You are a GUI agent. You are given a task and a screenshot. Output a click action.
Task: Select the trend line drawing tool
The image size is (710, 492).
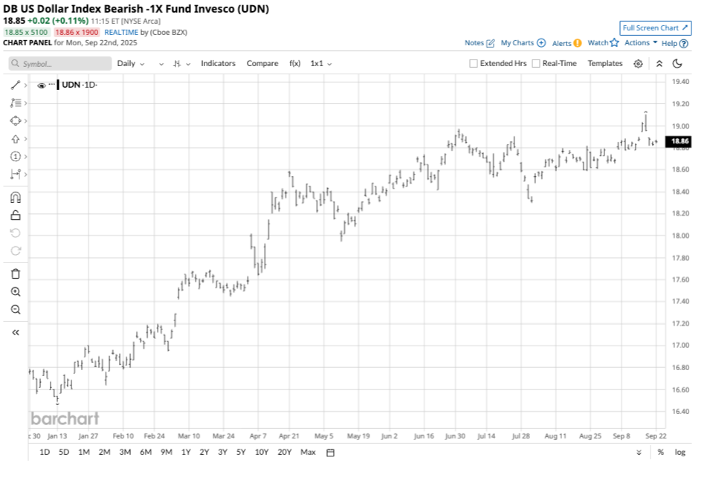click(x=16, y=85)
